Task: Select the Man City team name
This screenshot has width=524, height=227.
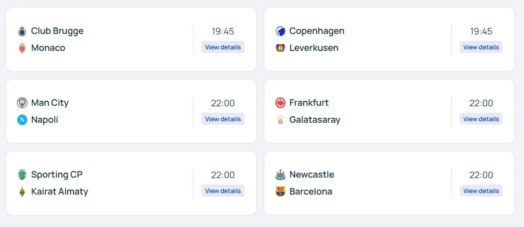Action: point(50,103)
